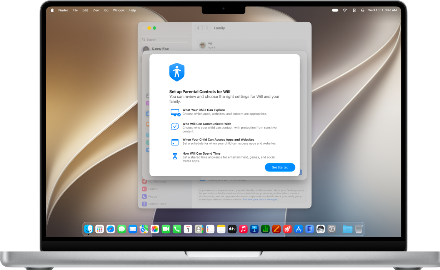Click the What Your Child Can Explore icon
The height and width of the screenshot is (270, 440).
[175, 112]
